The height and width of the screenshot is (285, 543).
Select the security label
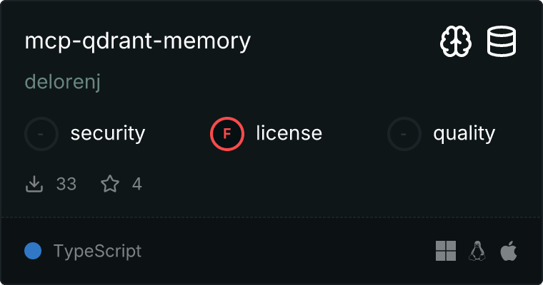coord(108,133)
